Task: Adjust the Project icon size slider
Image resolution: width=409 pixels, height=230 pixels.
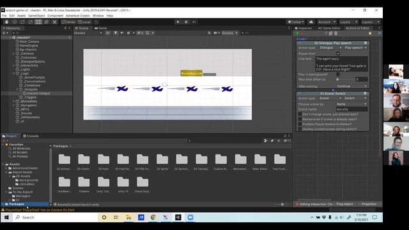Action: point(282,204)
